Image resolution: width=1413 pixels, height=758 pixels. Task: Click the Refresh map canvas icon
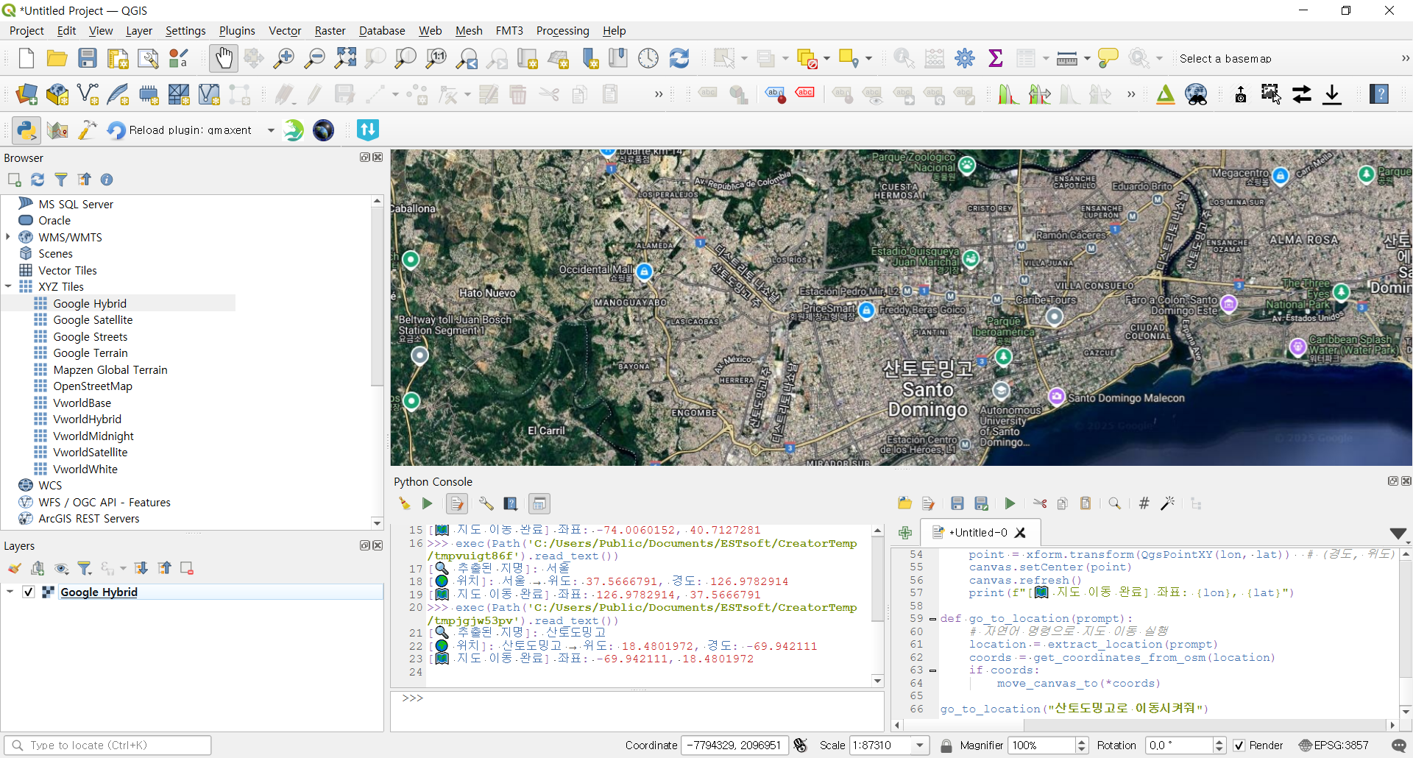tap(679, 58)
